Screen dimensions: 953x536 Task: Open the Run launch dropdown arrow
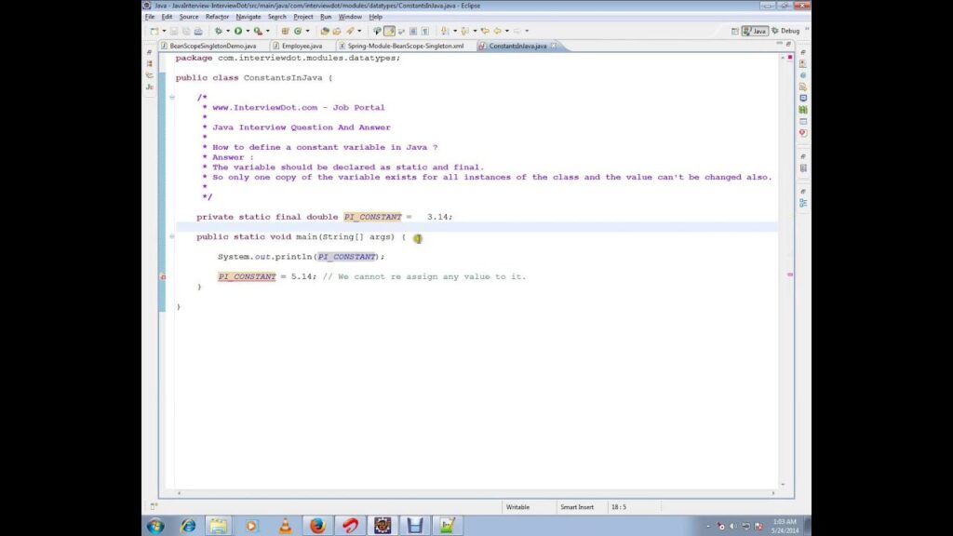(x=248, y=31)
